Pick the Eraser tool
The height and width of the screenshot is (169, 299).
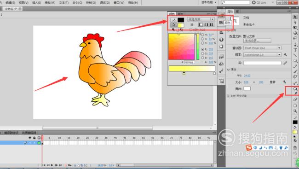[295, 99]
